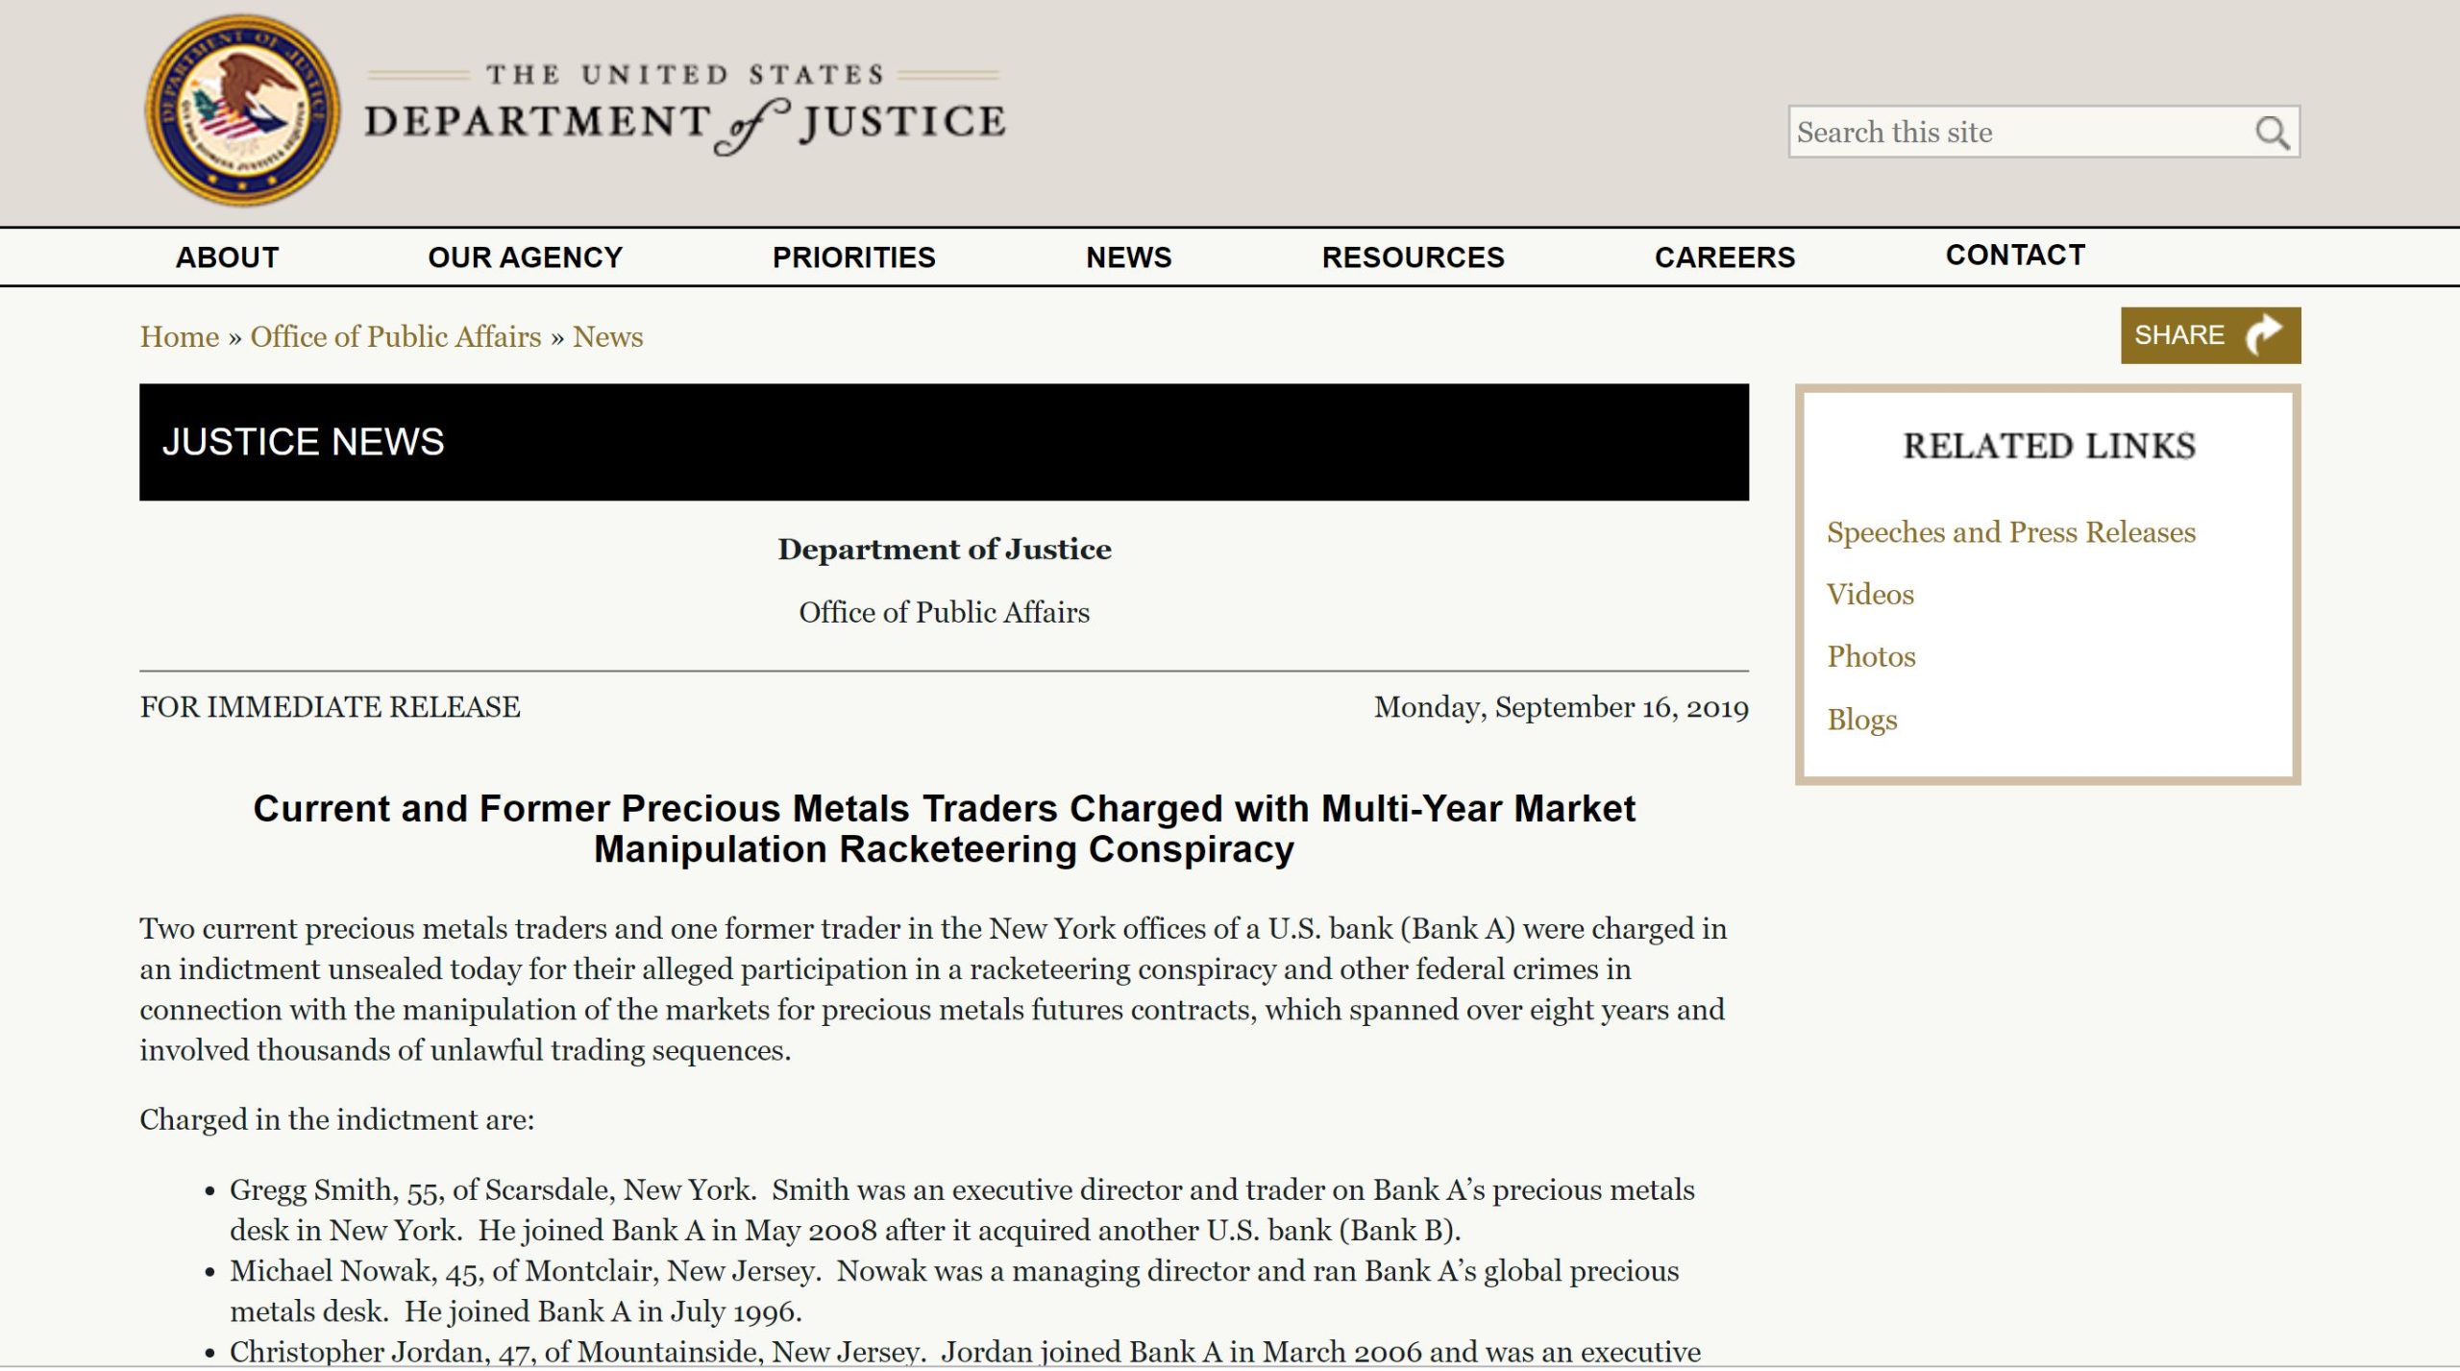Open the RESOURCES navigation item
Image resolution: width=2460 pixels, height=1371 pixels.
[x=1413, y=257]
